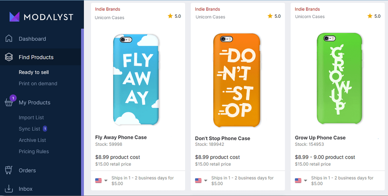Click the Inbox download icon

coord(9,189)
